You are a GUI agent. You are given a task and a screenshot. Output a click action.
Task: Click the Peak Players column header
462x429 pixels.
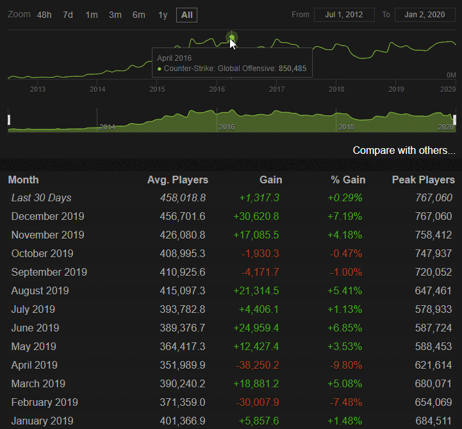click(x=424, y=180)
